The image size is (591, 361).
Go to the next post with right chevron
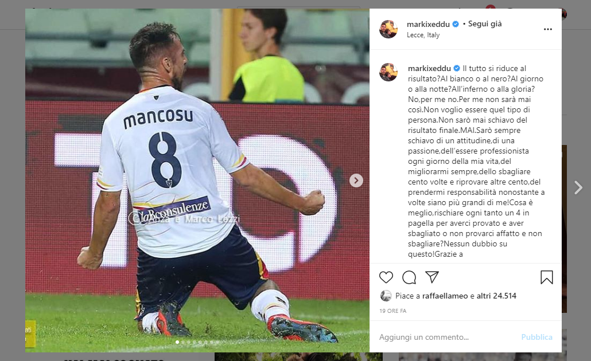pyautogui.click(x=578, y=187)
